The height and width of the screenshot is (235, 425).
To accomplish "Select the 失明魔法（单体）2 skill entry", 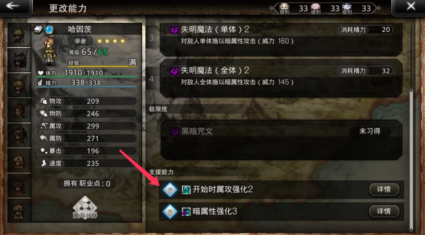I will (281, 38).
